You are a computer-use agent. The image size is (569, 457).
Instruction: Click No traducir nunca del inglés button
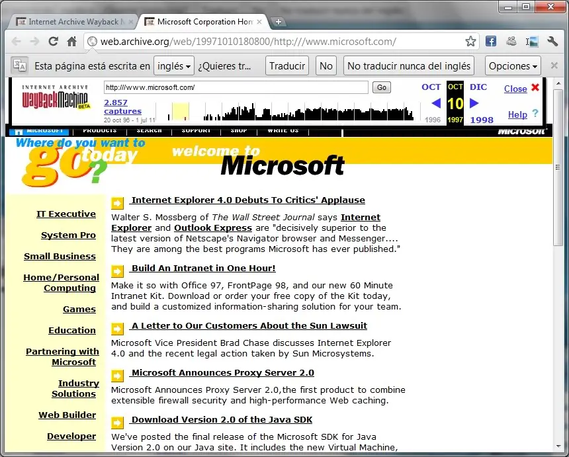pyautogui.click(x=409, y=65)
